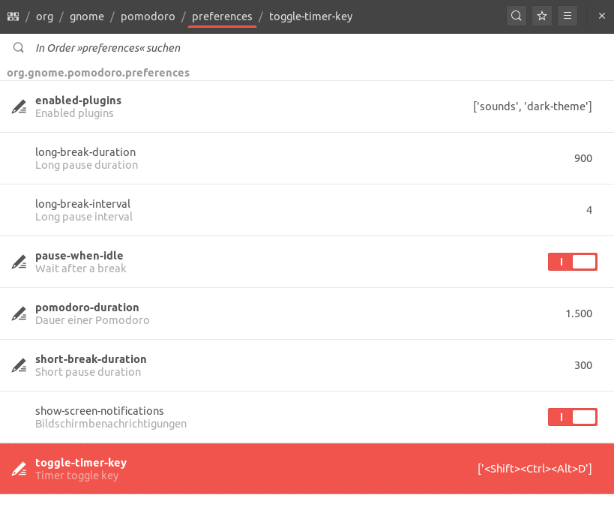Open the short-break-duration key row

[307, 365]
